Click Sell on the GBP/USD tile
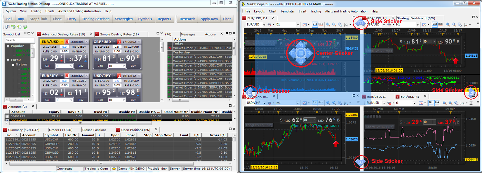The width and height of the screenshot is (482, 173). [x=100, y=66]
